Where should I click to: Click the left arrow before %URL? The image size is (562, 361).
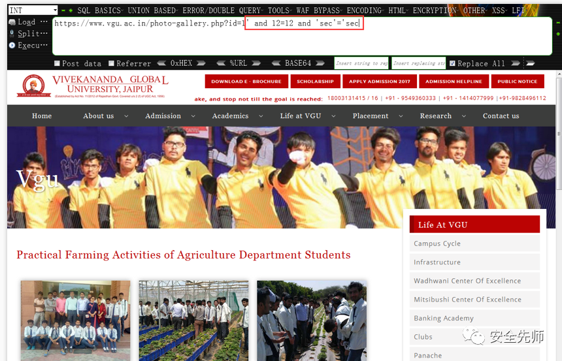tap(221, 63)
